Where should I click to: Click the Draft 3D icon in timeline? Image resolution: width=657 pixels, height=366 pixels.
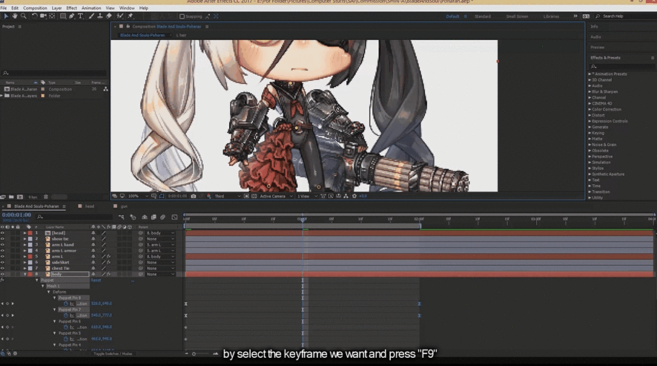[x=133, y=217]
